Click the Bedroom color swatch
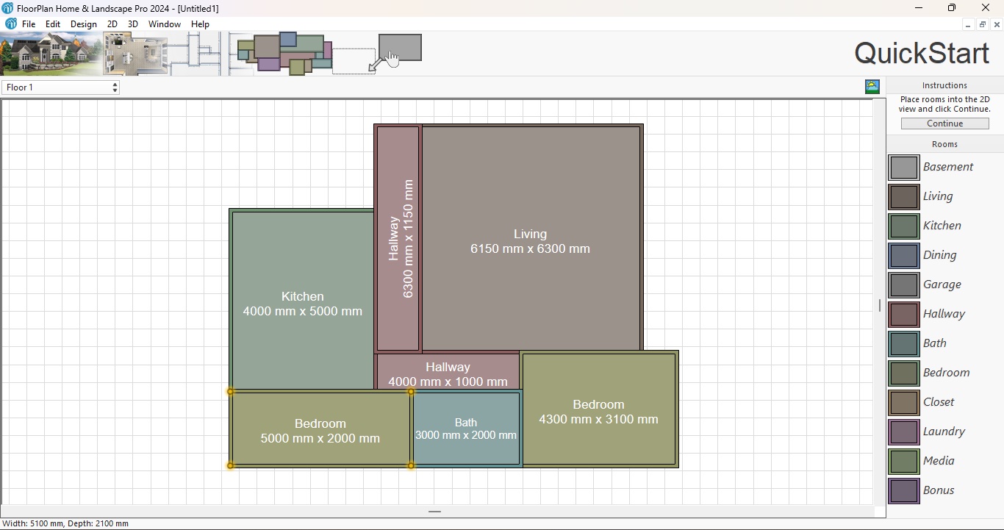 (903, 373)
